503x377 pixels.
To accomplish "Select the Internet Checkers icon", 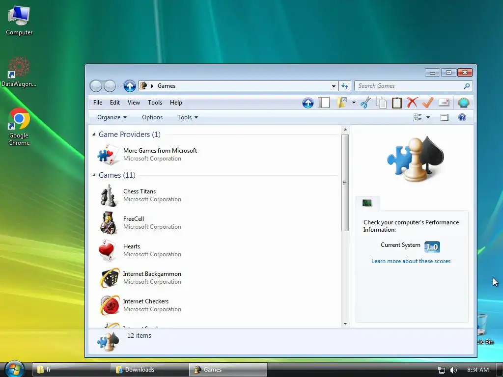I will tap(110, 305).
